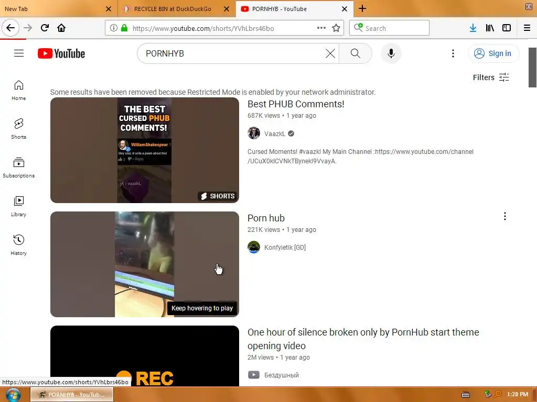The image size is (537, 402).
Task: Visit the VaazkL channel name
Action: pos(275,133)
